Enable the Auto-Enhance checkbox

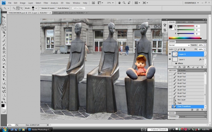tap(57, 8)
